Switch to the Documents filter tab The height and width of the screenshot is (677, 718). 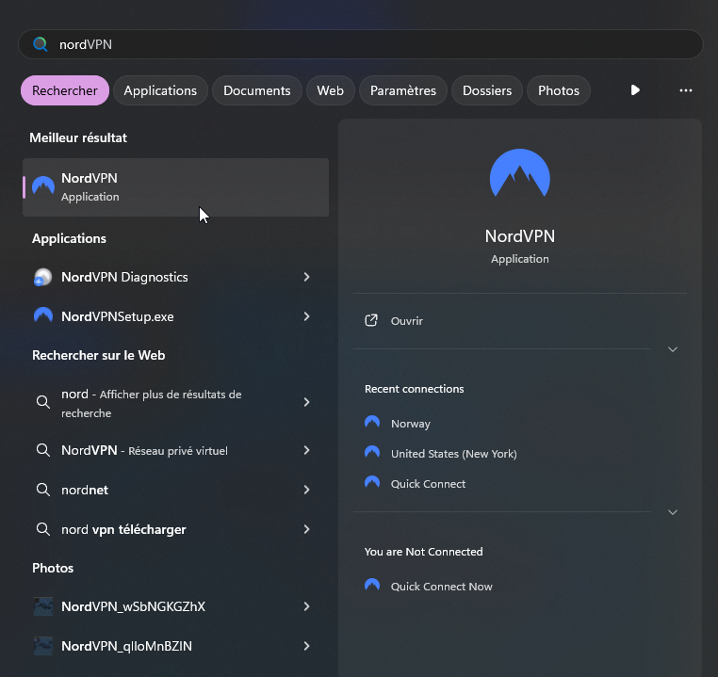click(x=256, y=90)
